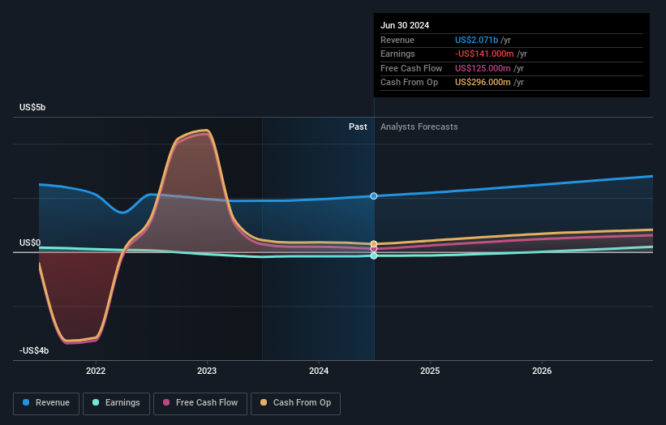Click the Jun 30 2024 tooltip date
This screenshot has width=666, height=425.
405,25
